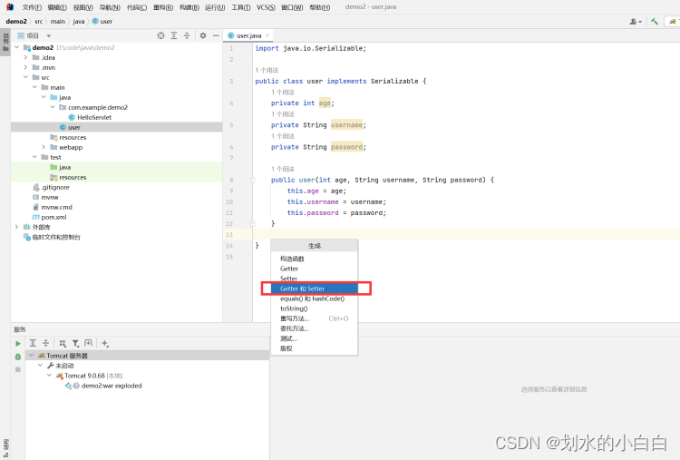This screenshot has width=680, height=460.
Task: Hide the Project panel with minus icon
Action: tap(216, 35)
